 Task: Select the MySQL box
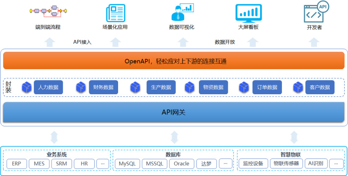[x=127, y=164]
